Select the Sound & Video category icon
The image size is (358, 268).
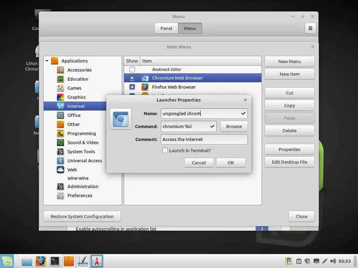tap(60, 143)
